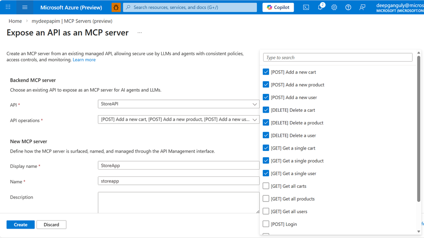Click the orange bug preview icon
The height and width of the screenshot is (238, 424).
[x=116, y=7]
